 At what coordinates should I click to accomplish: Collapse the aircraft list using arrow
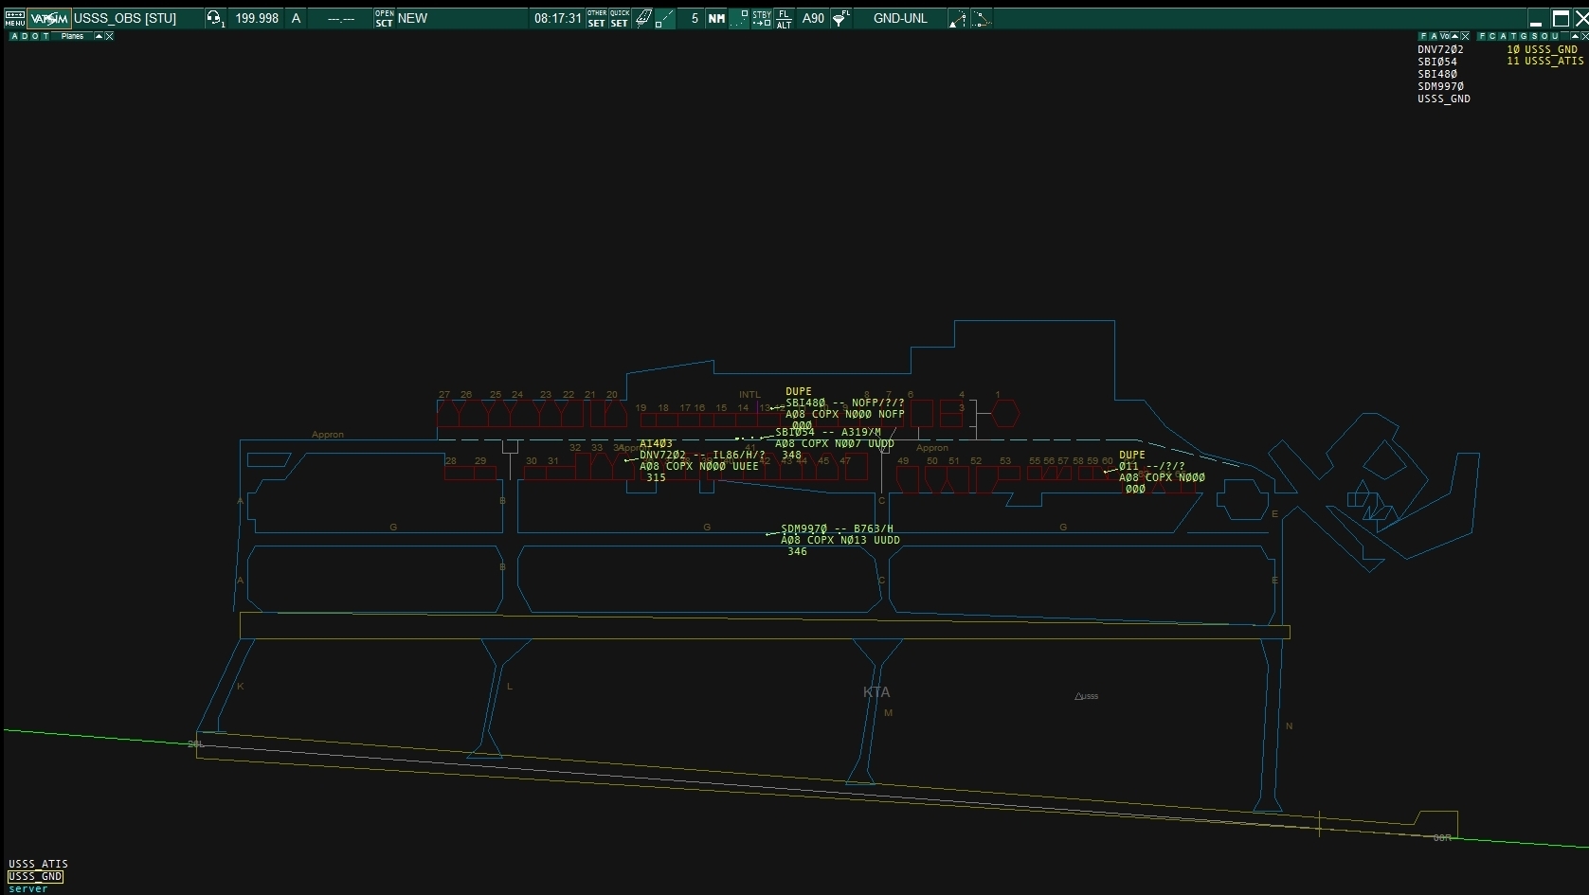1454,36
